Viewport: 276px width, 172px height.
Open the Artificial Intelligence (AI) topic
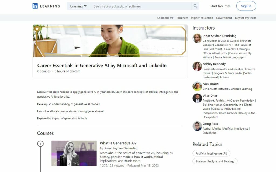(211, 153)
